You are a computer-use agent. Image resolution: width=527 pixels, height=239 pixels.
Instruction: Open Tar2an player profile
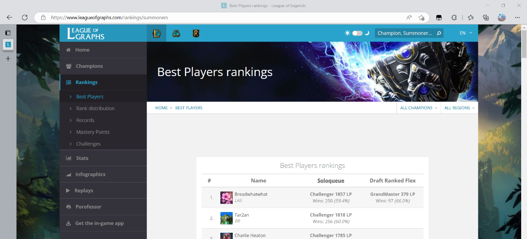241,215
